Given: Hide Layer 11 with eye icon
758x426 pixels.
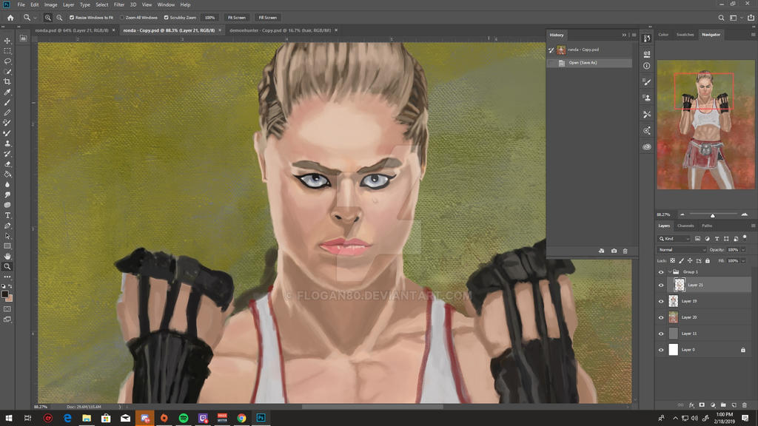Looking at the screenshot, I should (x=661, y=334).
